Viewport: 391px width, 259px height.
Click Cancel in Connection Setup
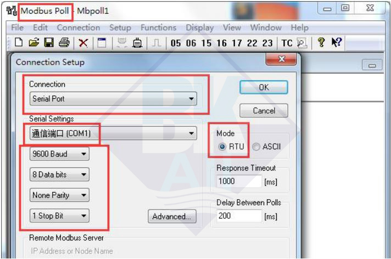(264, 110)
